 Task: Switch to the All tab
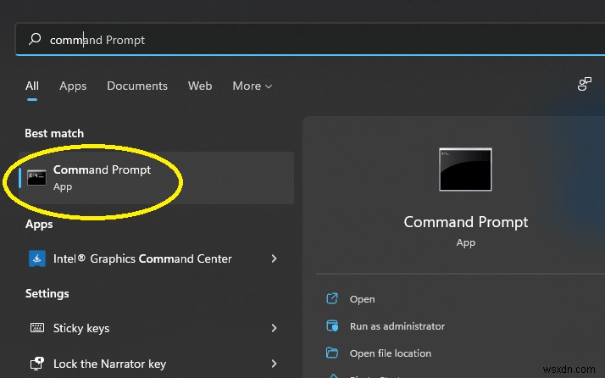[x=32, y=86]
